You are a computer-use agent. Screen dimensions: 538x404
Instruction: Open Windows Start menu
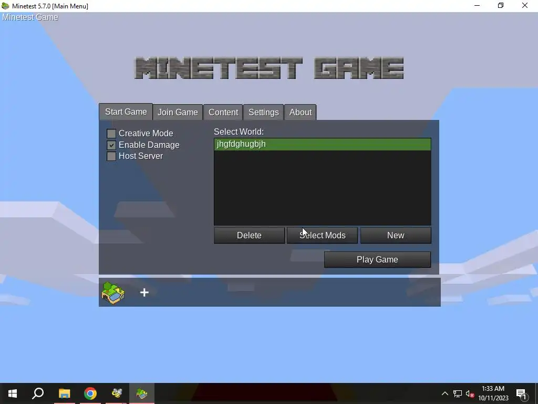(x=13, y=393)
